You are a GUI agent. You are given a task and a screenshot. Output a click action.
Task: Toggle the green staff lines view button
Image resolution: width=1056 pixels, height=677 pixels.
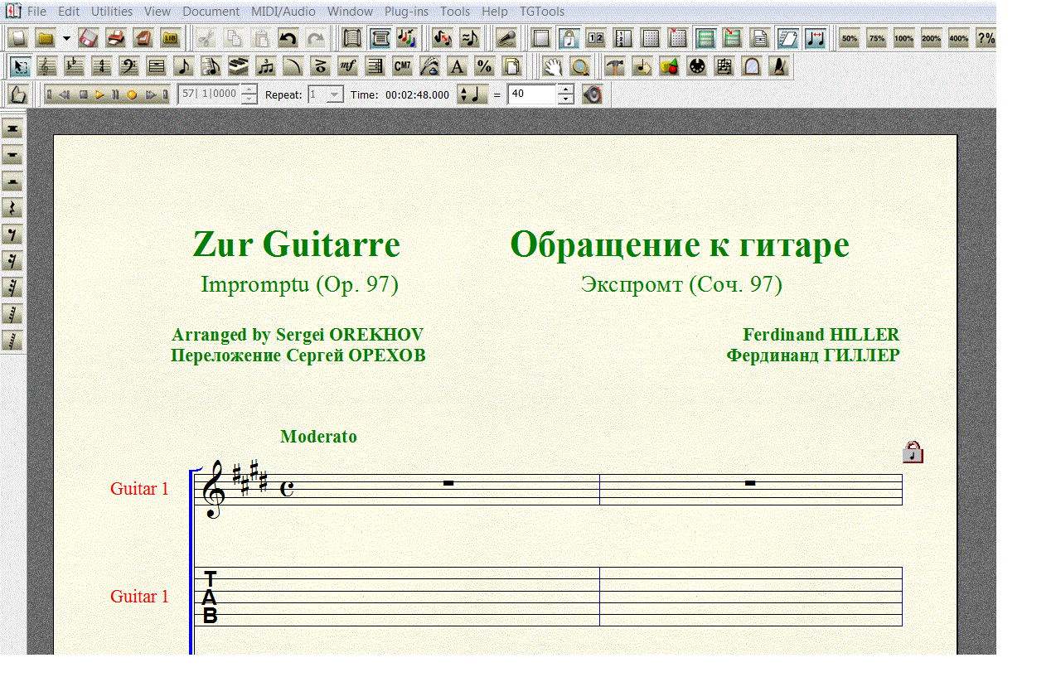click(x=705, y=38)
